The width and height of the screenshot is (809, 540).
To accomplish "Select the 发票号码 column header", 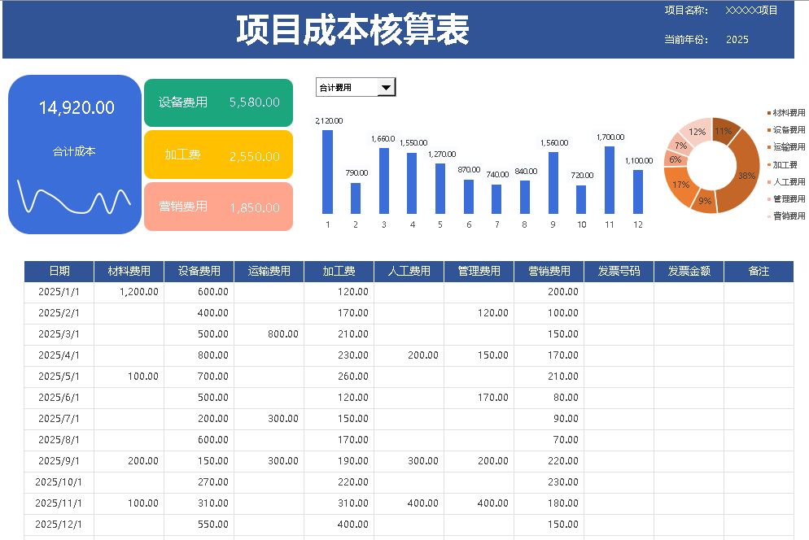I will (x=619, y=272).
